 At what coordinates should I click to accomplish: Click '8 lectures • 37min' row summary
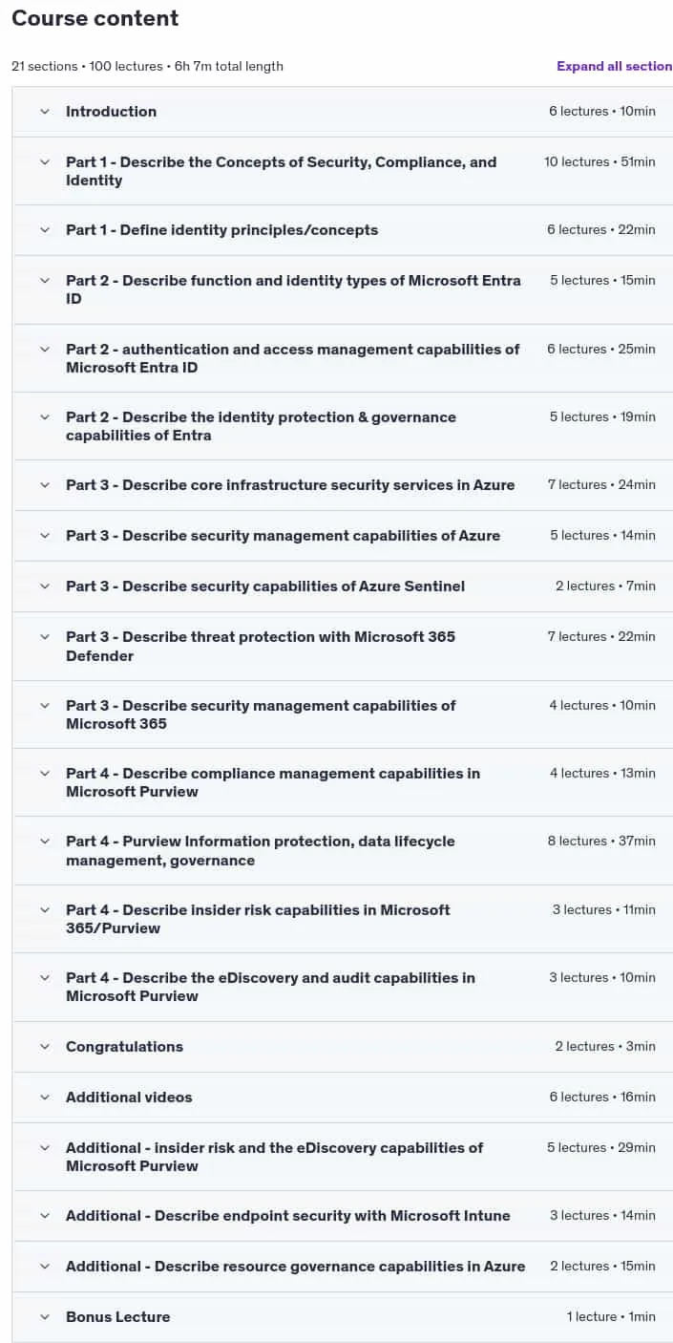601,842
